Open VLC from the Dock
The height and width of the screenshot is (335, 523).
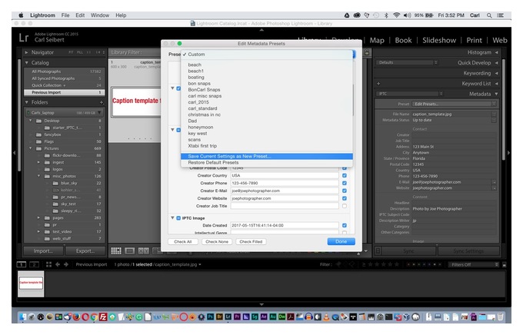[327, 317]
